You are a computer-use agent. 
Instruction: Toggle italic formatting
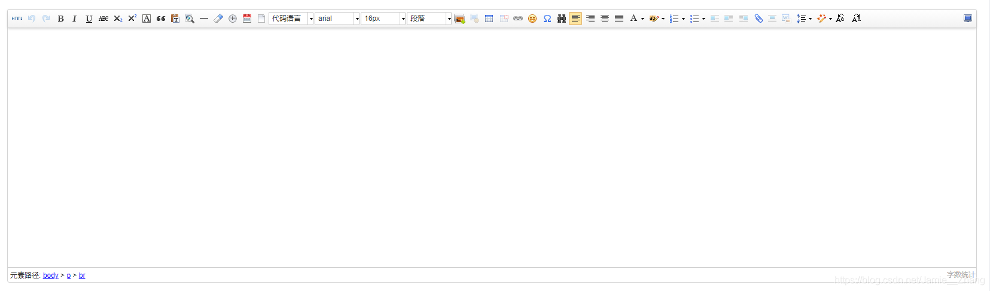75,19
